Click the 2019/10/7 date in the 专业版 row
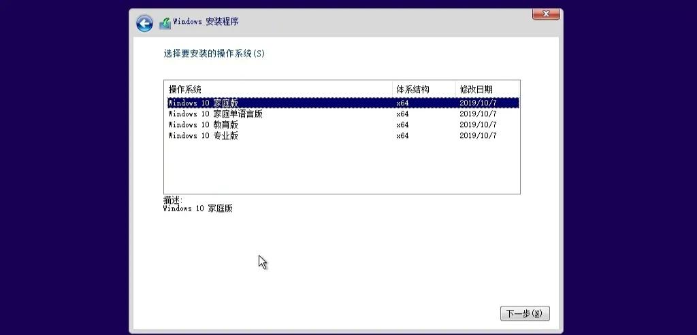This screenshot has width=697, height=335. pyautogui.click(x=478, y=136)
